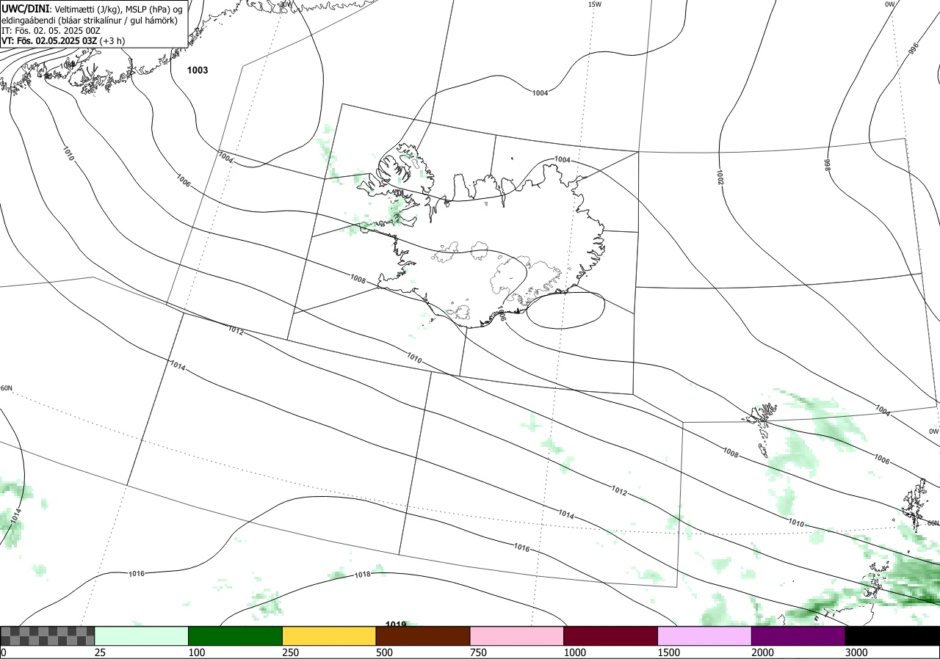This screenshot has height=659, width=940.
Task: Click the legend value '500'
Action: coord(385,652)
